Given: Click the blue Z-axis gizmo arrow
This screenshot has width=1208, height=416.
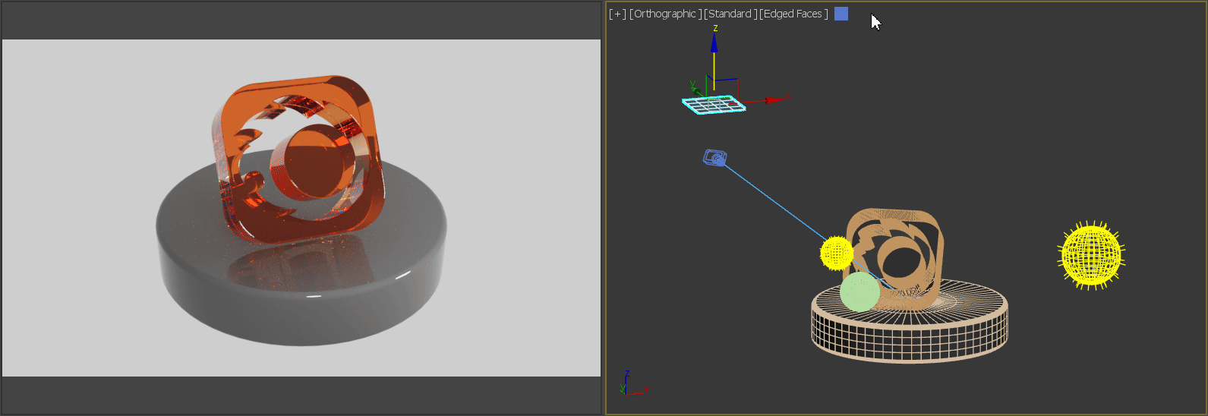Looking at the screenshot, I should pyautogui.click(x=714, y=44).
